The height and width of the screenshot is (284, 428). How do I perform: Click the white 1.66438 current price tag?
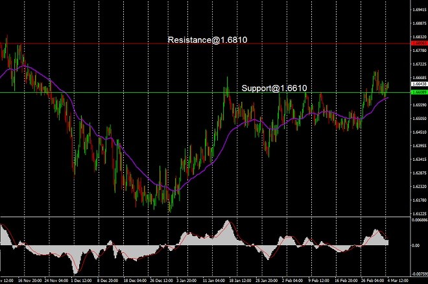point(419,84)
